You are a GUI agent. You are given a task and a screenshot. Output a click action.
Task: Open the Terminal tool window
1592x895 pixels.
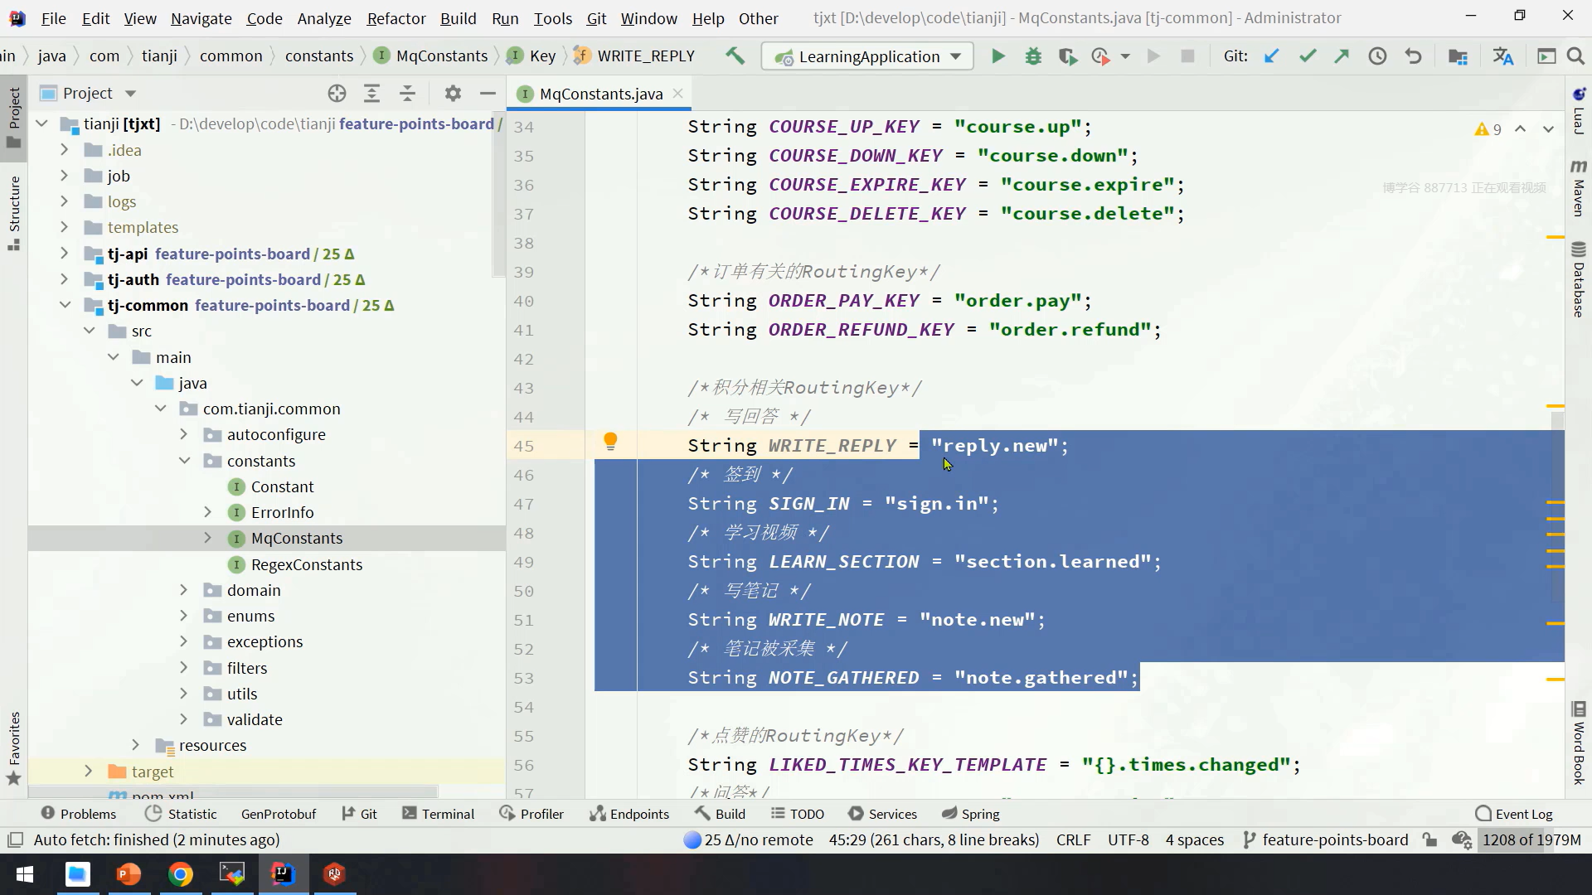[438, 814]
